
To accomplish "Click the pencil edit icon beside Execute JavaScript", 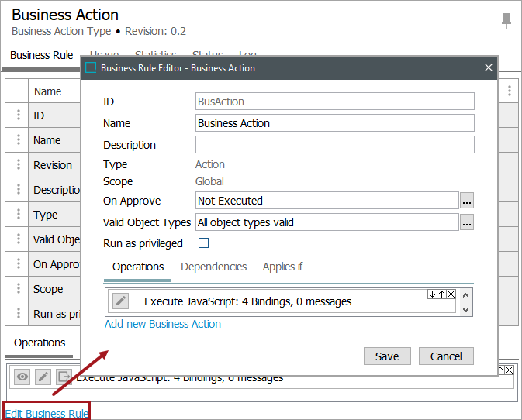I will [x=120, y=301].
